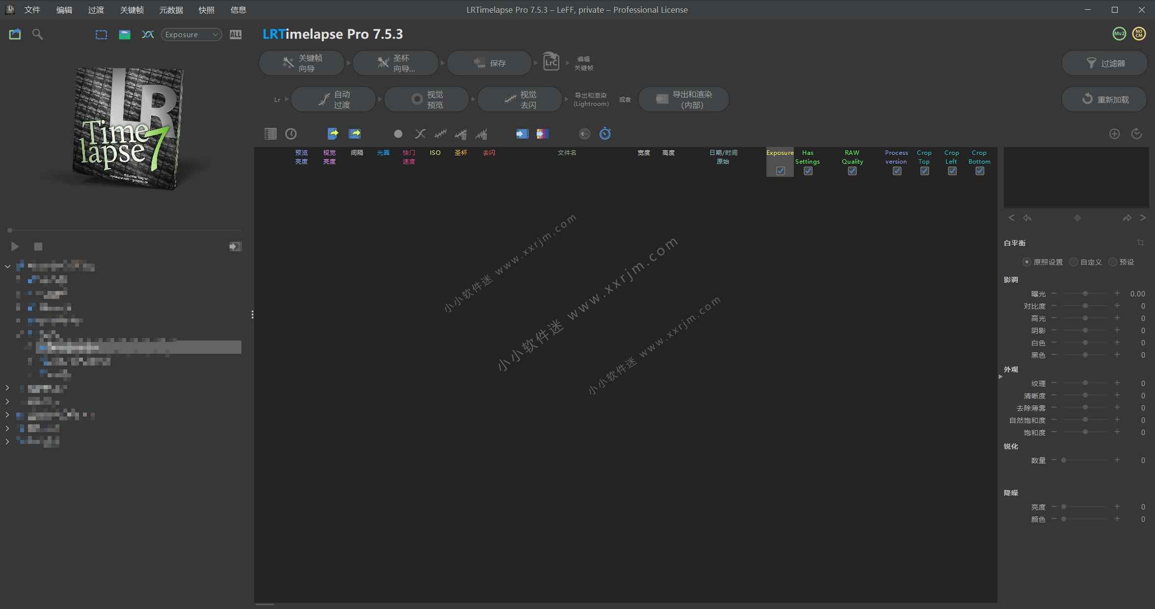Click the 关键帧向导 button

coord(302,63)
